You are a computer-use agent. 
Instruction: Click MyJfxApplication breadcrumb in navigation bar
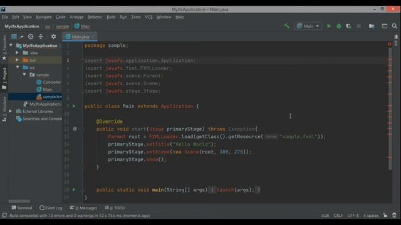(x=22, y=26)
